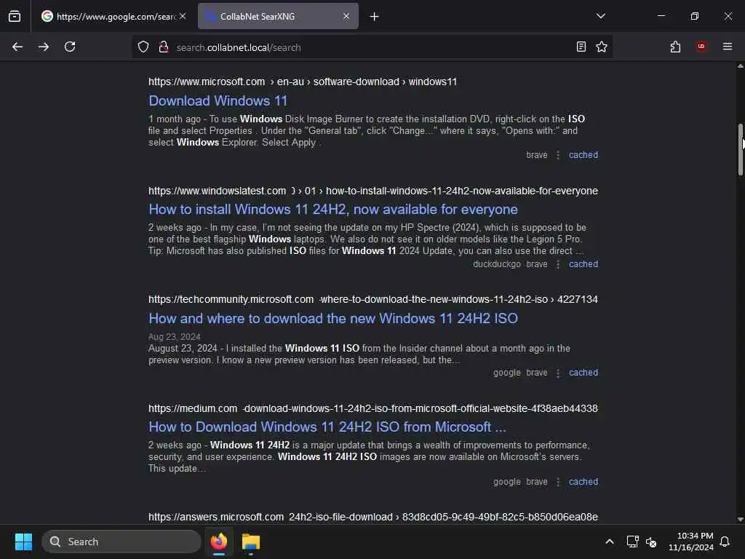Open network status tray icon
745x559 pixels.
(x=632, y=542)
